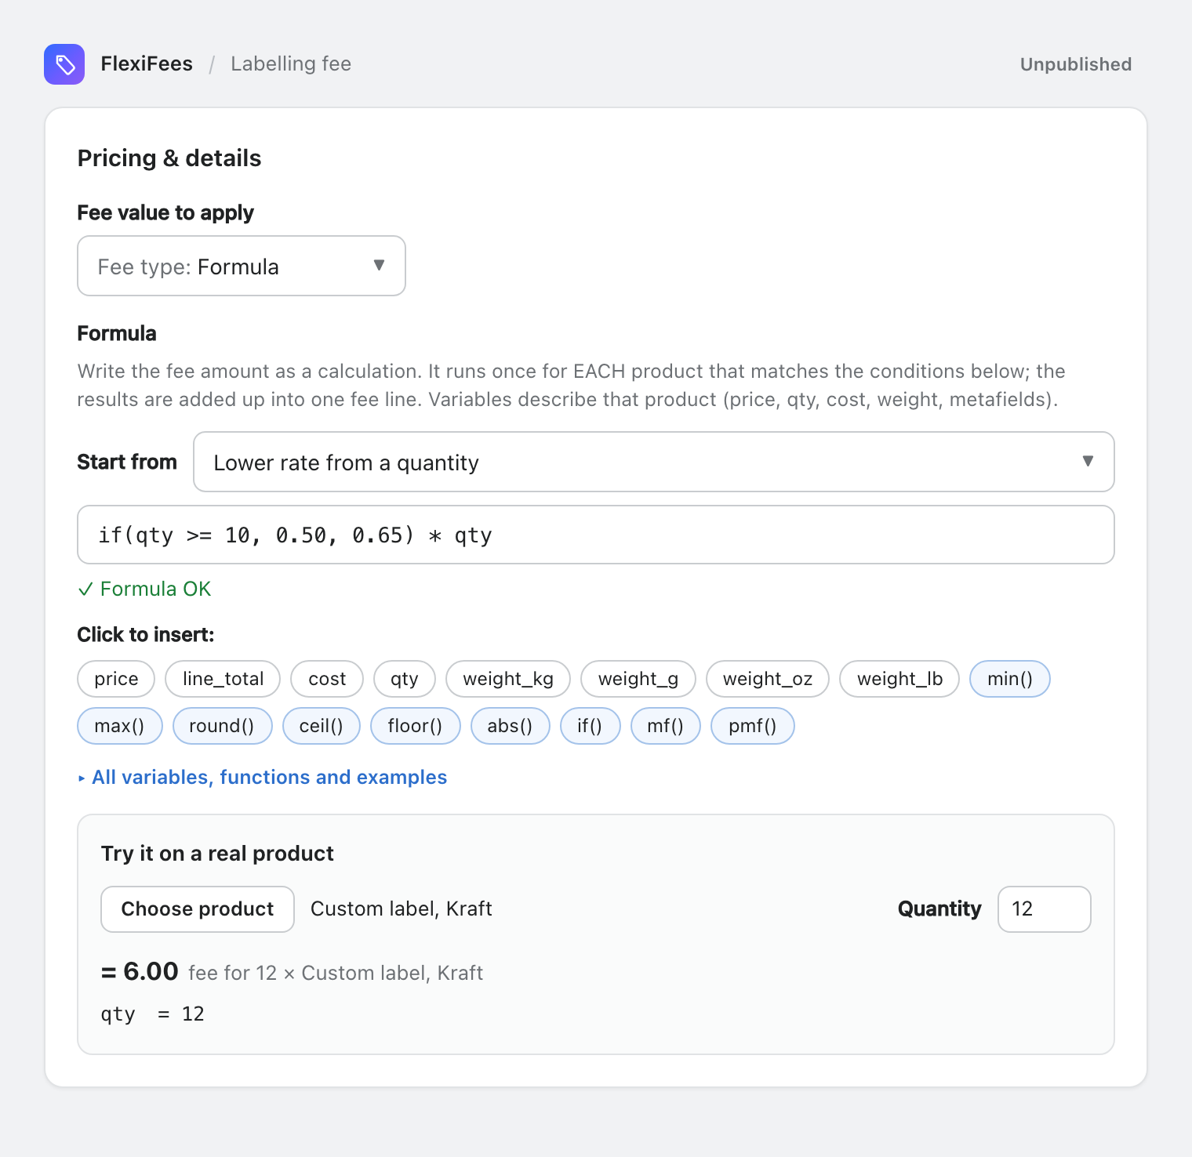This screenshot has width=1192, height=1157.
Task: Insert the weight_g variable chip
Action: pos(638,679)
